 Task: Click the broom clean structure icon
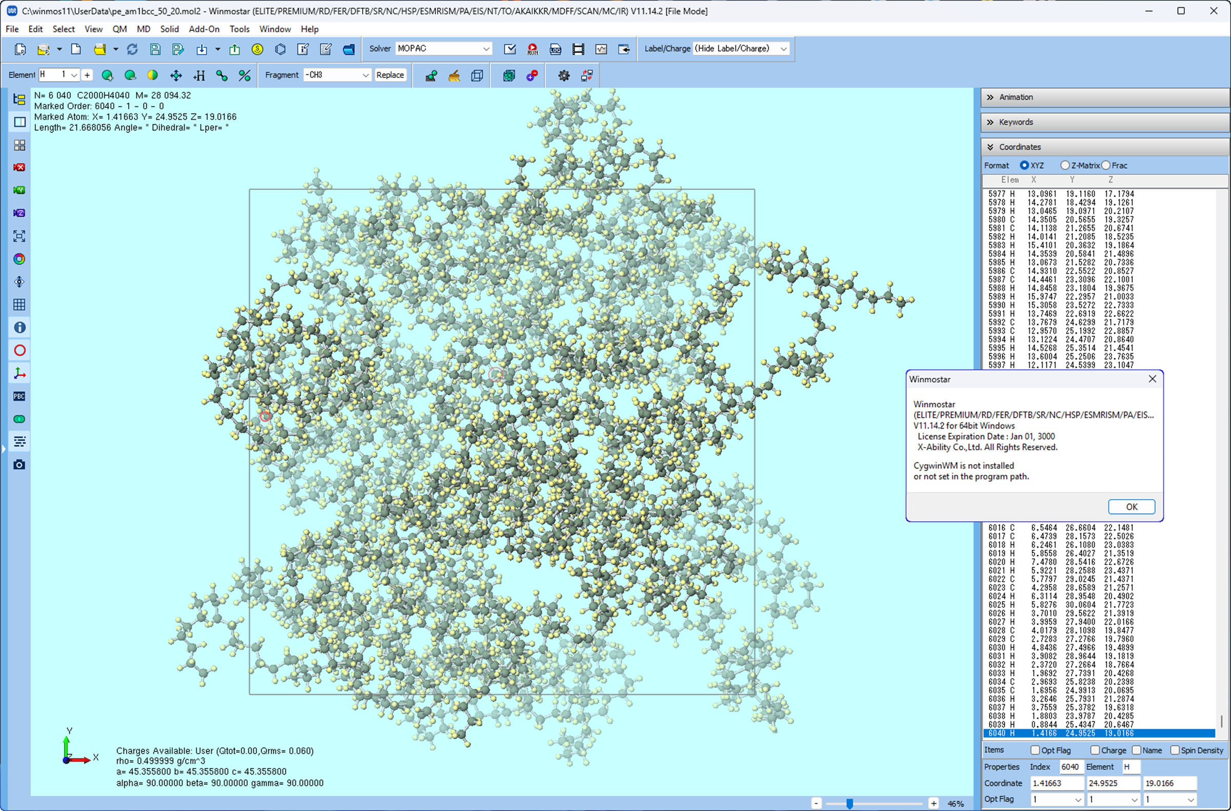[453, 75]
